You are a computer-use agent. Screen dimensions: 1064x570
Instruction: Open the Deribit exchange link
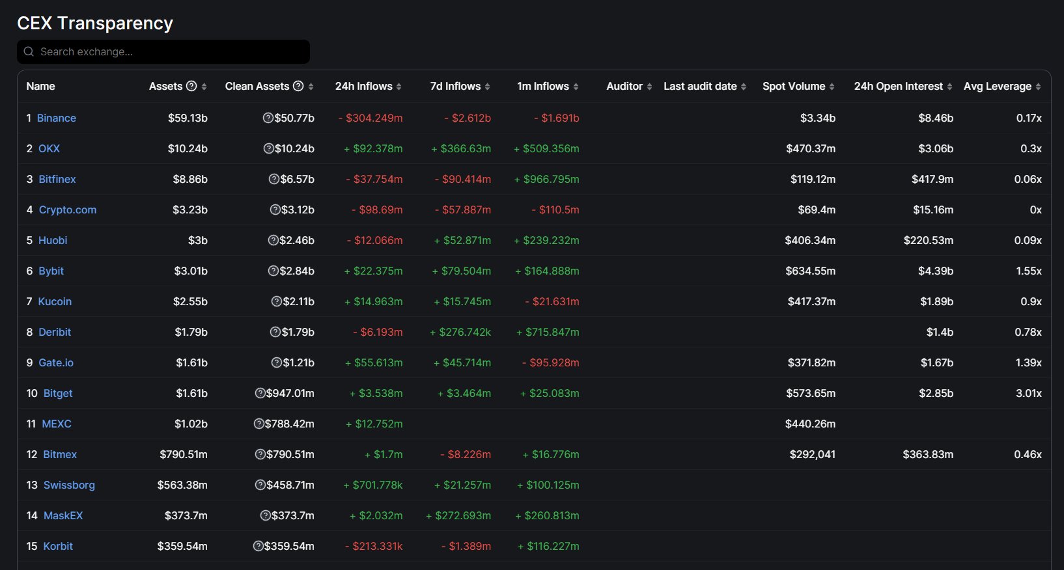tap(55, 332)
